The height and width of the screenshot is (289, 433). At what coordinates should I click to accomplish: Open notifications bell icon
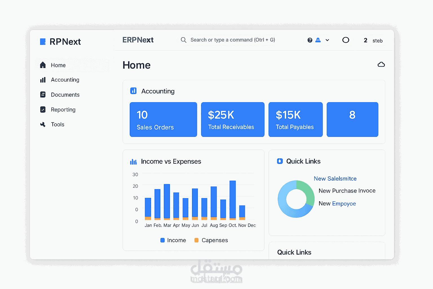(x=318, y=40)
